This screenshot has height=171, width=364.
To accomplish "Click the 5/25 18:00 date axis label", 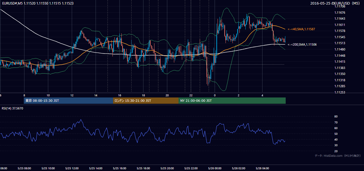I will point(143,168).
